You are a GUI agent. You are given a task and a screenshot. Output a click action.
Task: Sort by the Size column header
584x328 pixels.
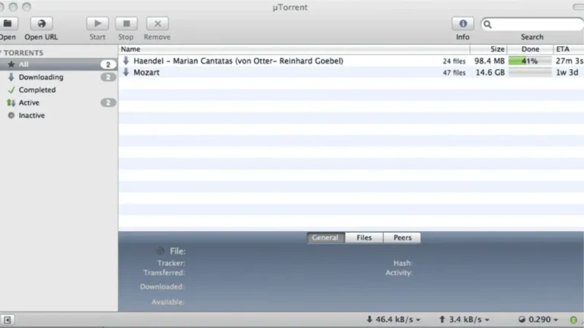click(488, 49)
